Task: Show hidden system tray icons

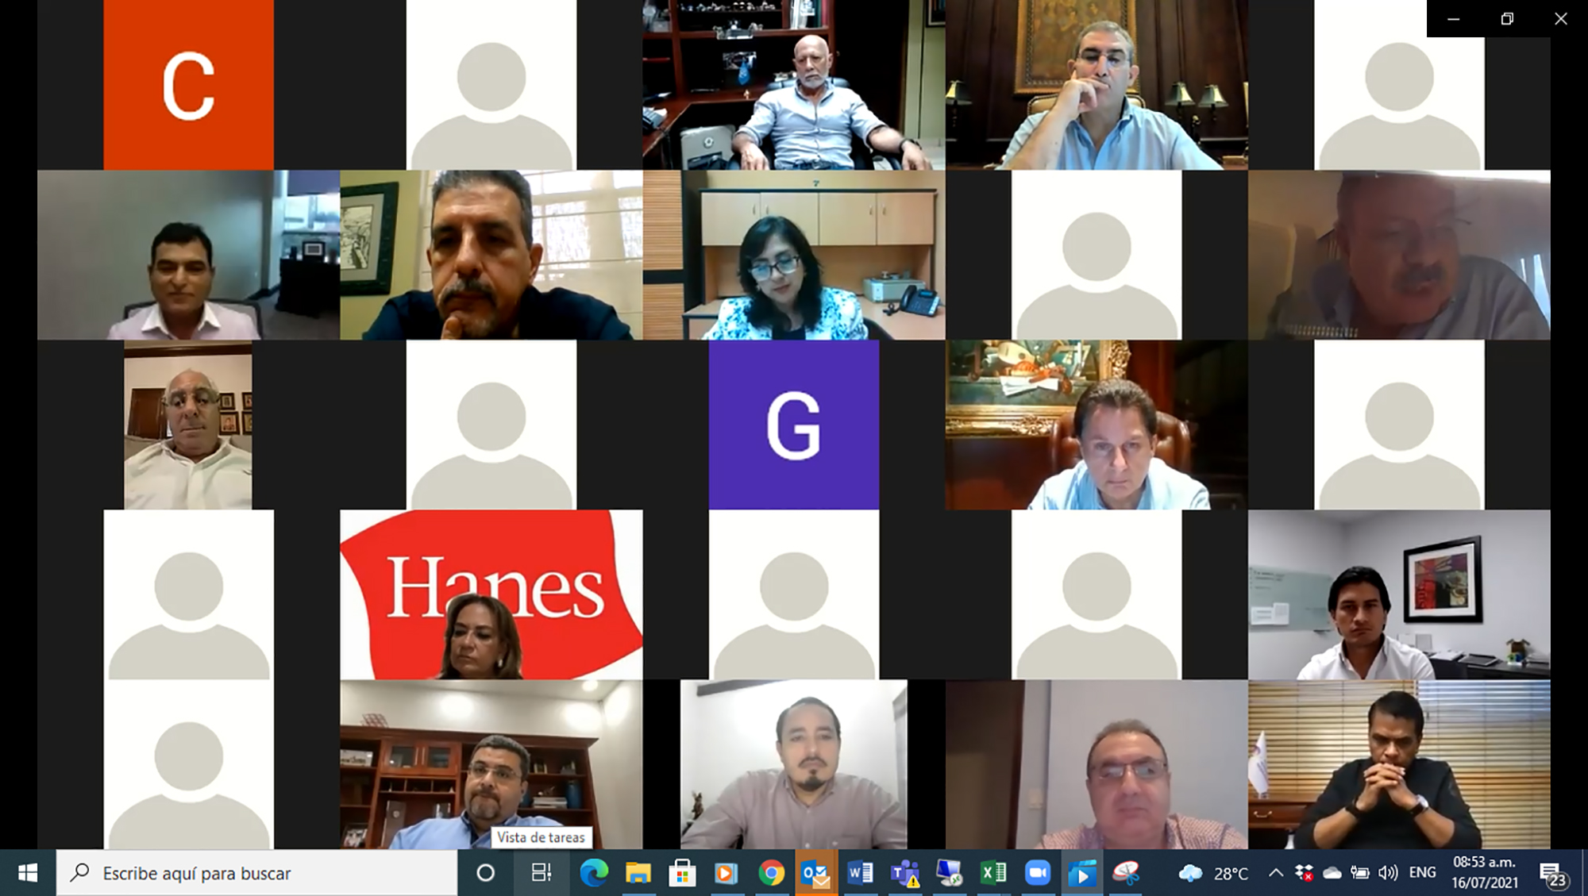Action: 1275,873
